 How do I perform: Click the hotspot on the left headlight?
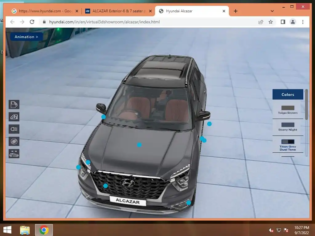[88, 162]
